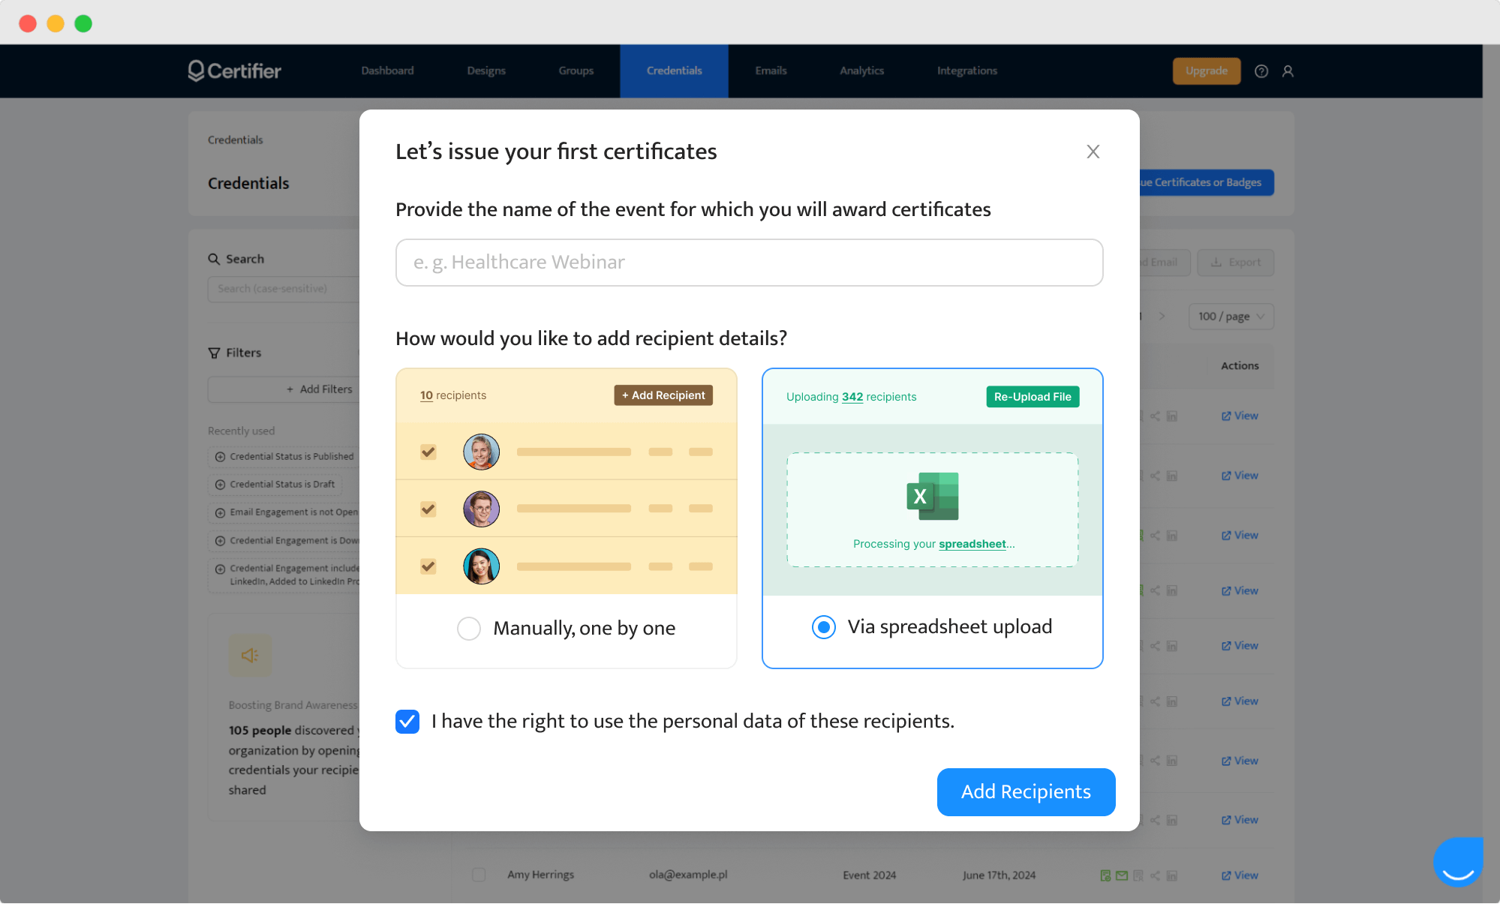Viewport: 1500px width, 904px height.
Task: Go to the Dashboard tab
Action: 387,71
